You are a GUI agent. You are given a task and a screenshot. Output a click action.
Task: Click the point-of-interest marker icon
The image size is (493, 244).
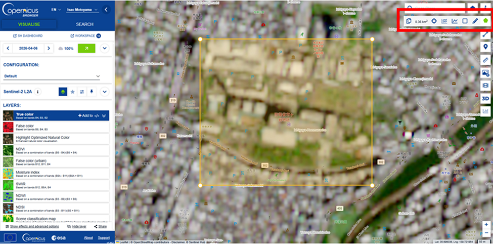[485, 47]
